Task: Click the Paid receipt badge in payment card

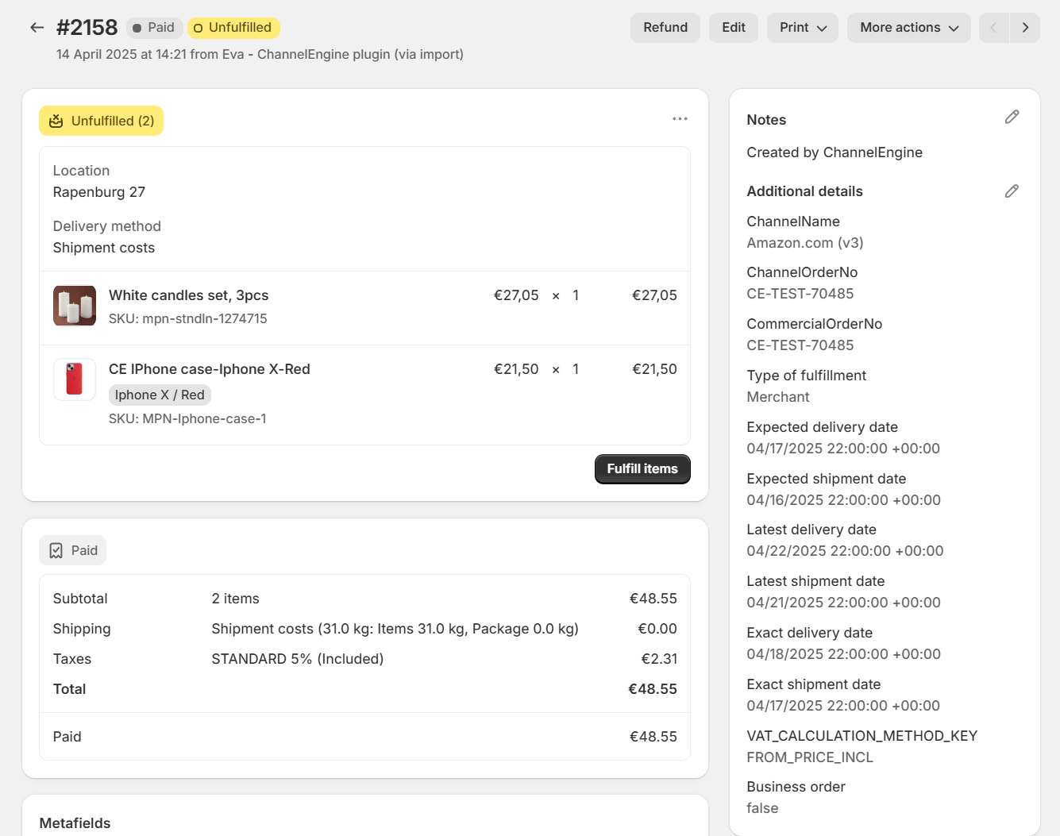Action: tap(73, 551)
